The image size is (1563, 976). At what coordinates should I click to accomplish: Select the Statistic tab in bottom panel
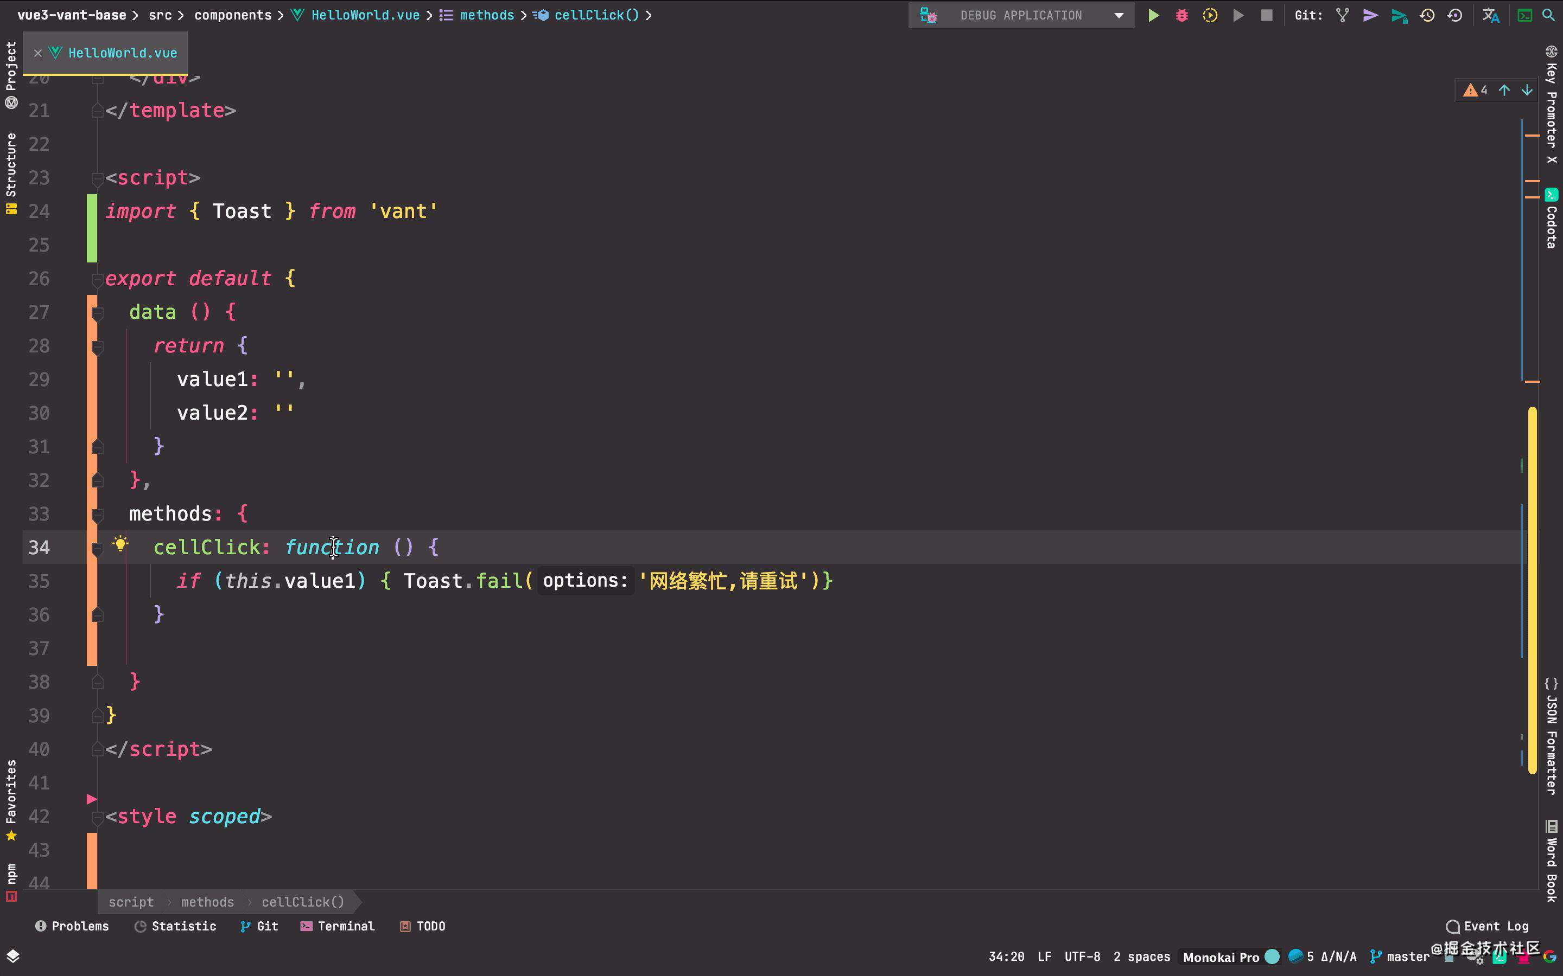pyautogui.click(x=174, y=927)
